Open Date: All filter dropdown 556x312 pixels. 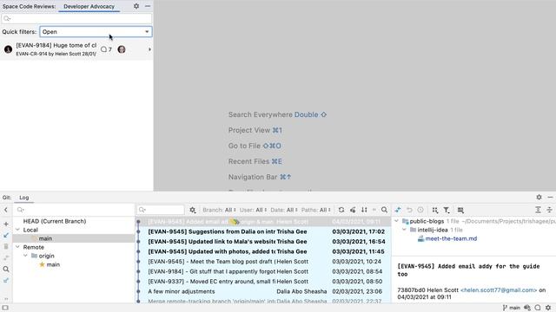(284, 210)
